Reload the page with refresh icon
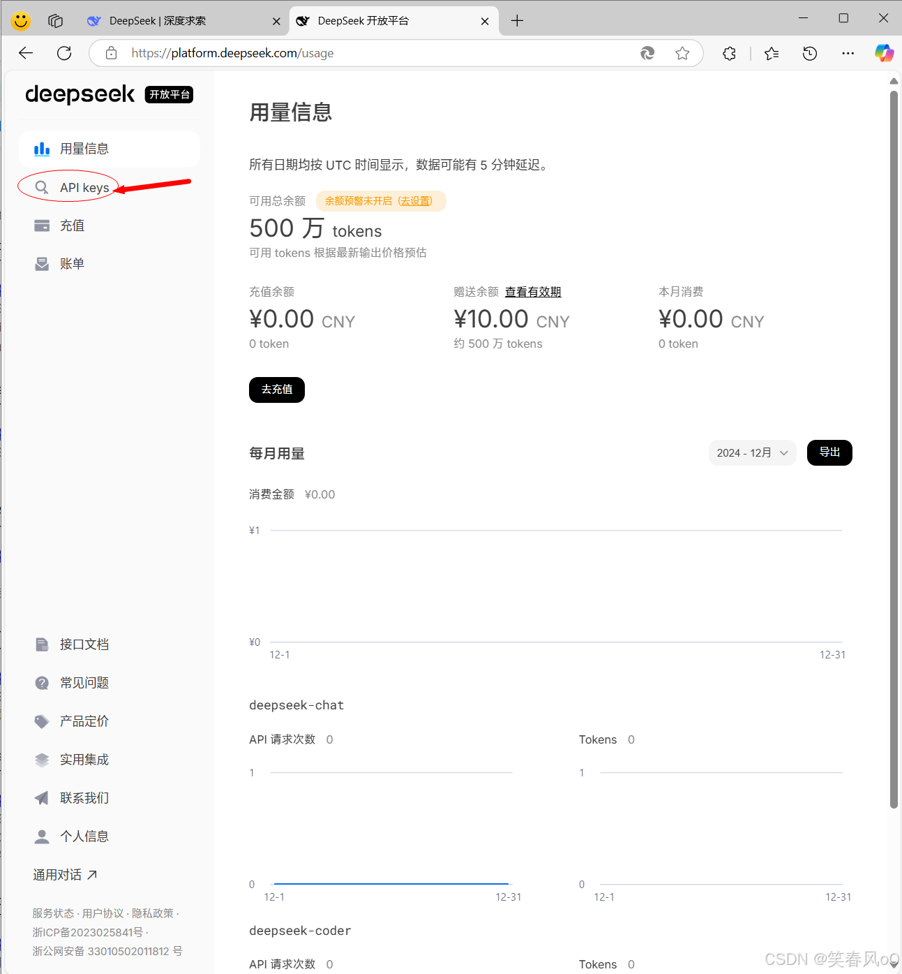This screenshot has width=902, height=974. click(x=64, y=53)
